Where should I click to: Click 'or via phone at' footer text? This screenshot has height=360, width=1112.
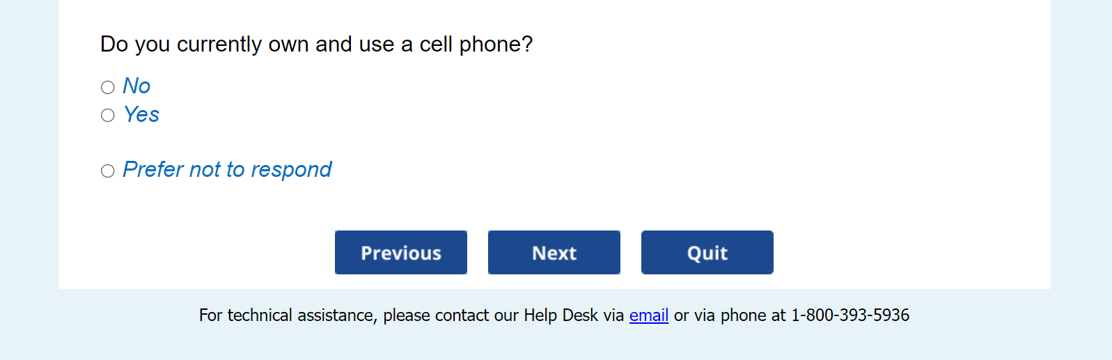(729, 315)
